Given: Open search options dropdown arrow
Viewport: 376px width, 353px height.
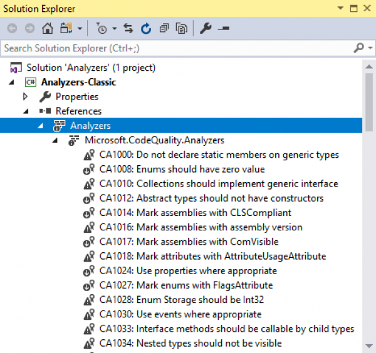Looking at the screenshot, I should point(370,48).
